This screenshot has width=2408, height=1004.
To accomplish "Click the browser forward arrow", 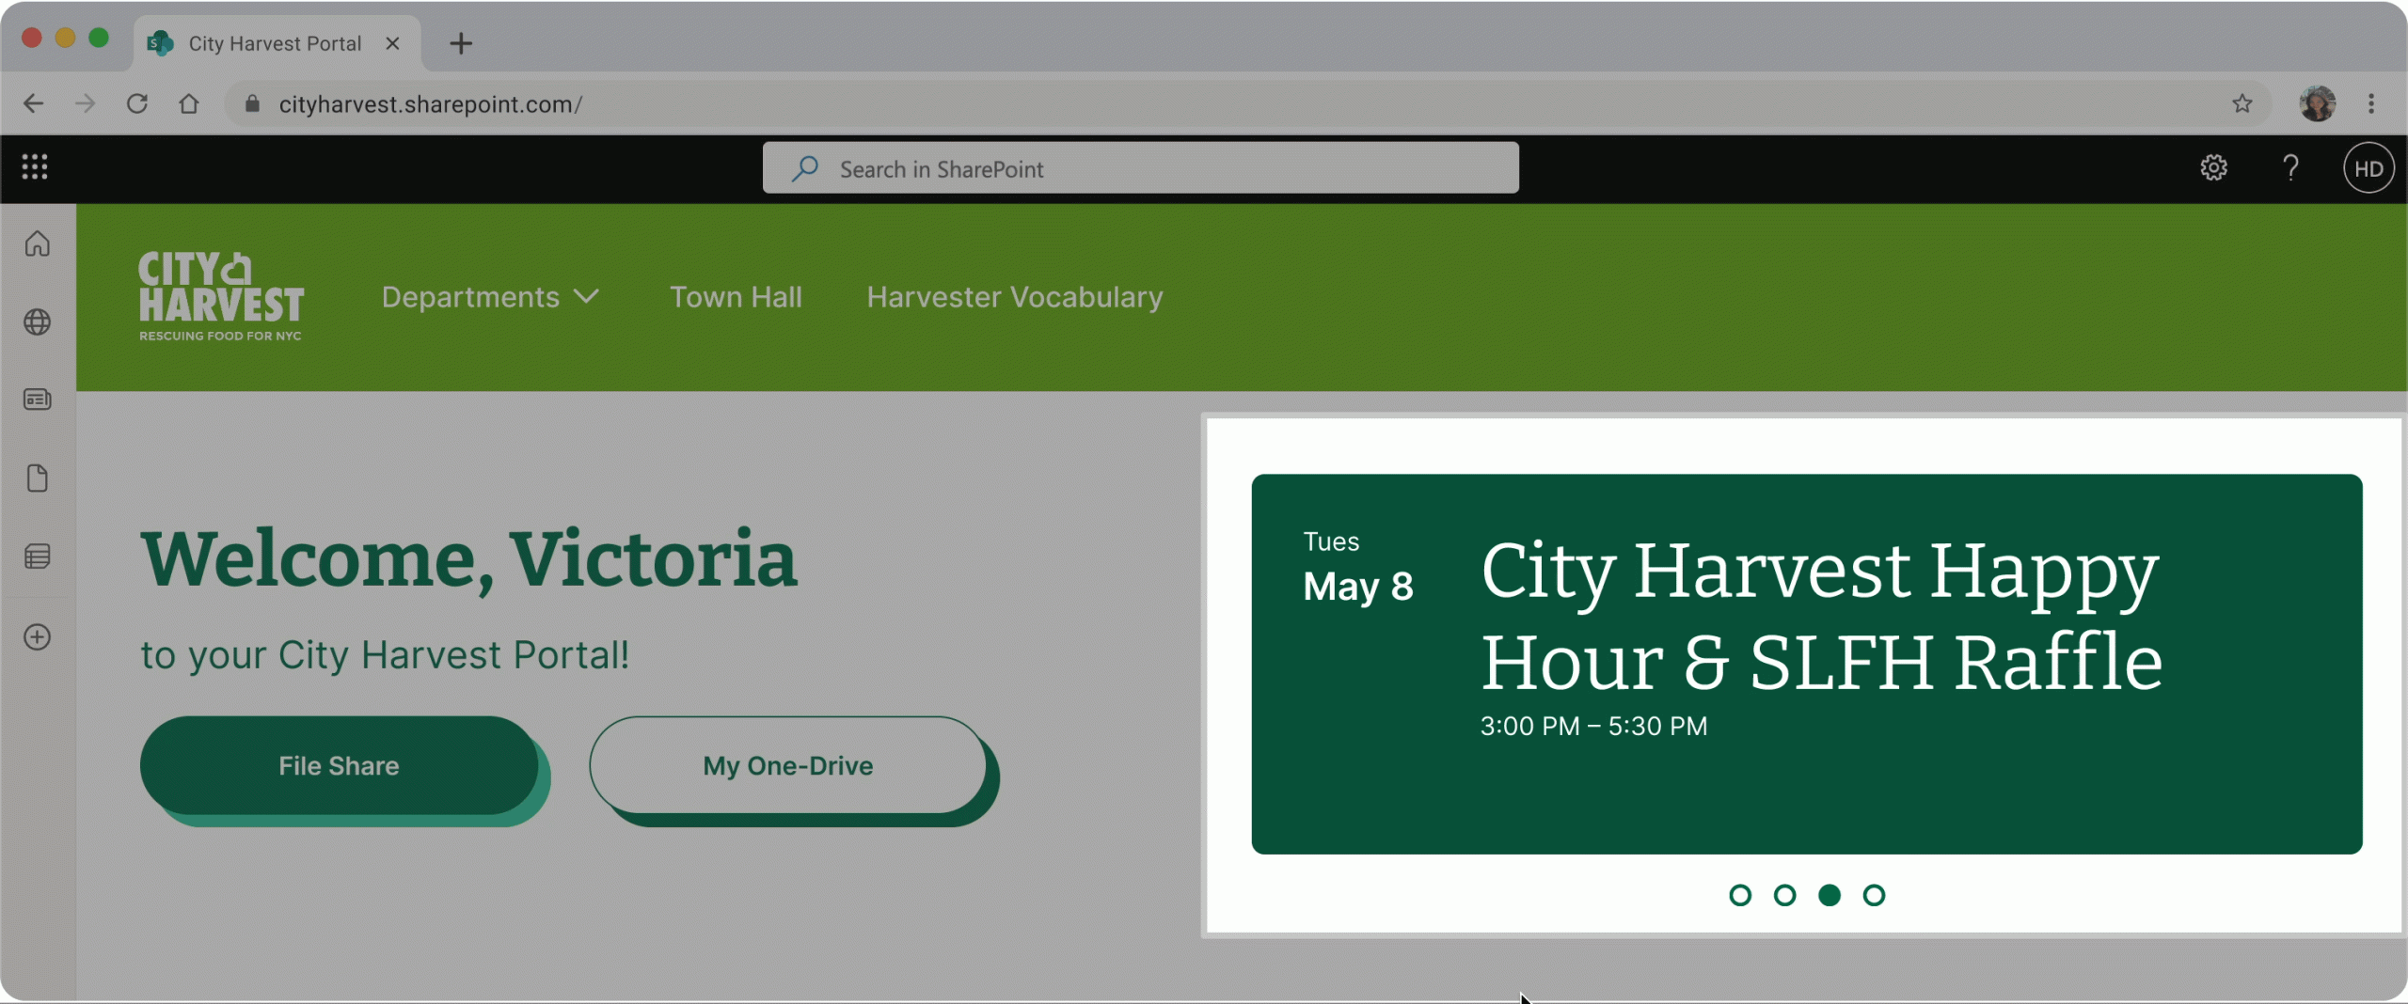I will point(85,103).
